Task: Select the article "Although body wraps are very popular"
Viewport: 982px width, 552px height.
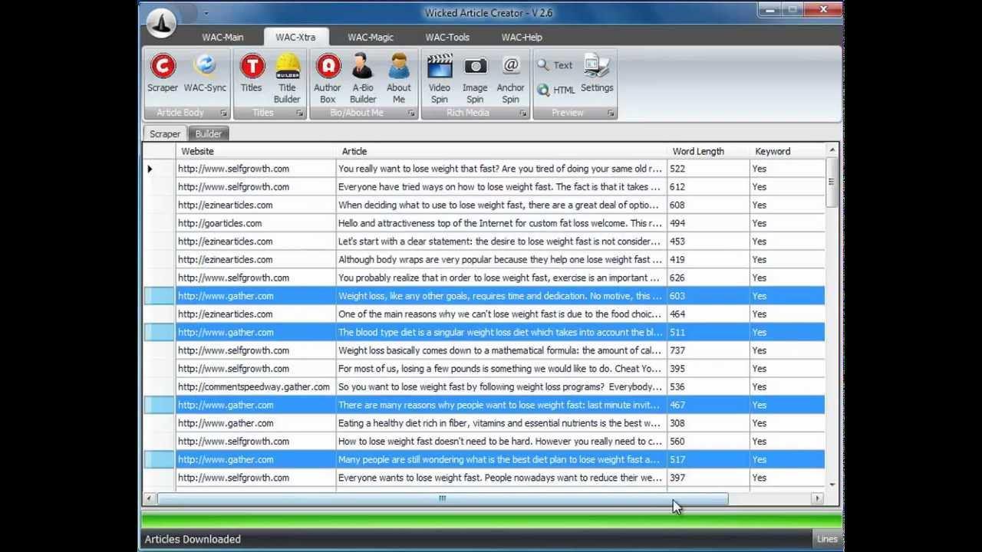Action: click(x=502, y=260)
